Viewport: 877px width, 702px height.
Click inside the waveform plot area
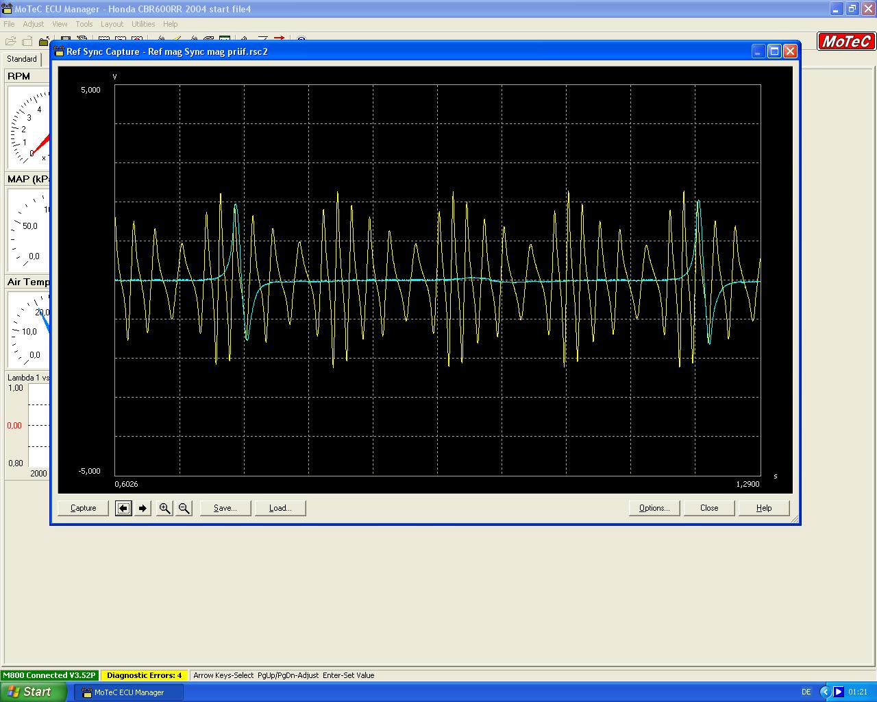click(x=437, y=279)
